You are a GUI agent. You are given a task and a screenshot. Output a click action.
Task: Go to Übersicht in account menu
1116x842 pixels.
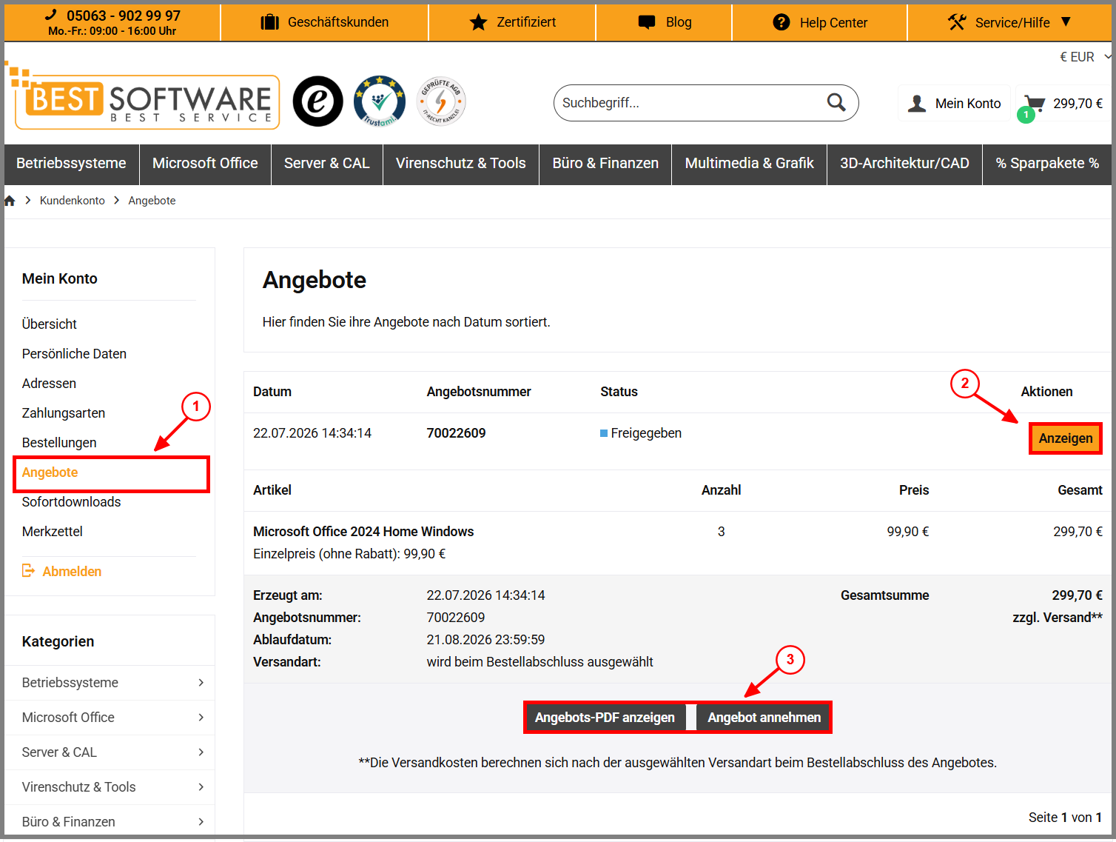(x=50, y=324)
